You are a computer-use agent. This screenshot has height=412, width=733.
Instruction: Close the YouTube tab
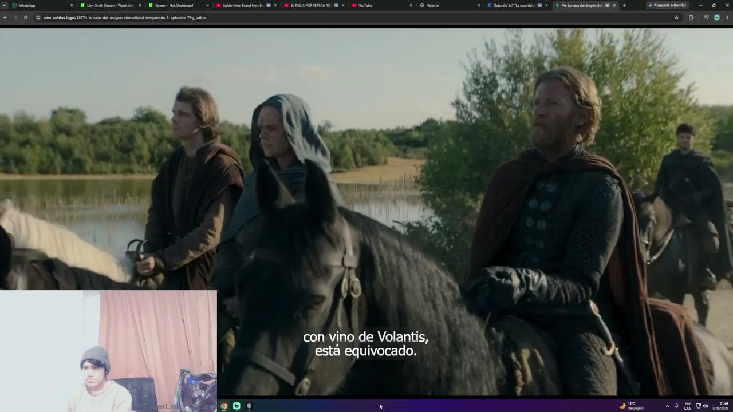(x=411, y=5)
